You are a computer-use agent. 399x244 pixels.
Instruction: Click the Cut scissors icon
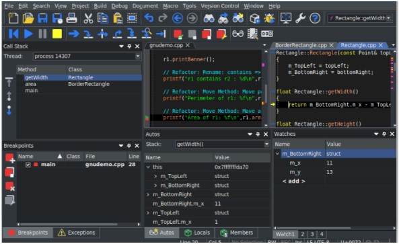[x=88, y=18]
